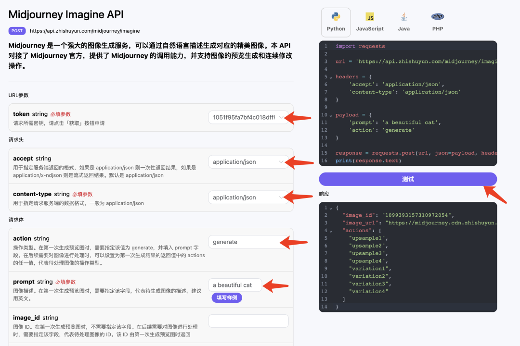Click the action field containing generate
The image size is (520, 346).
(x=248, y=242)
